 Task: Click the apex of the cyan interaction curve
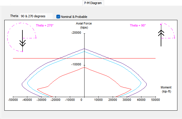pyautogui.click(x=84, y=51)
